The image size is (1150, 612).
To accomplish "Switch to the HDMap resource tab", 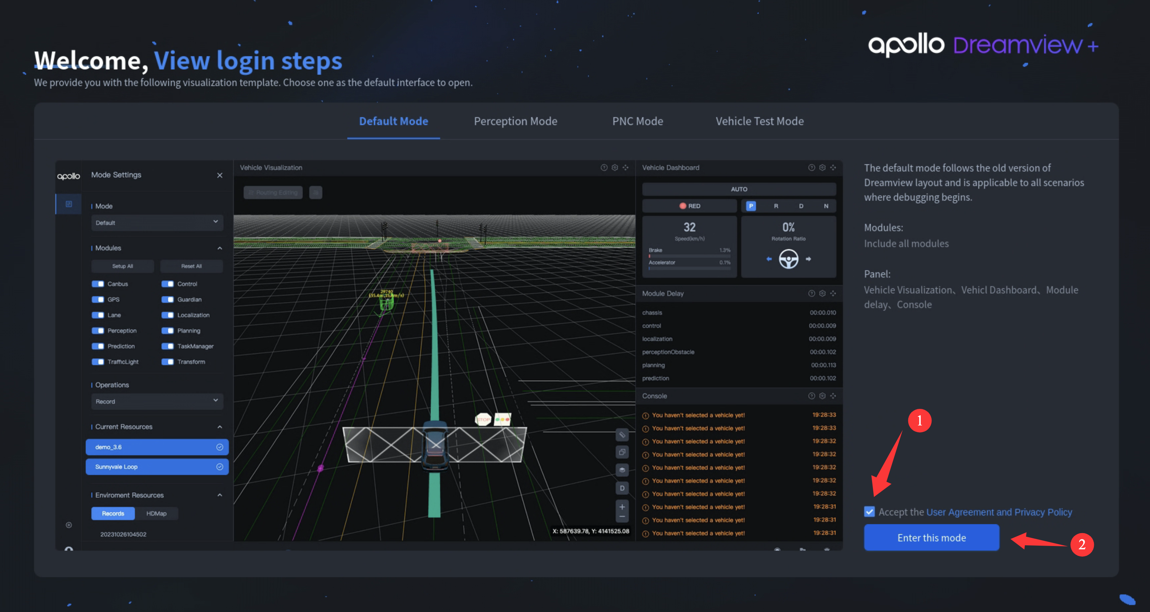I will [x=156, y=514].
